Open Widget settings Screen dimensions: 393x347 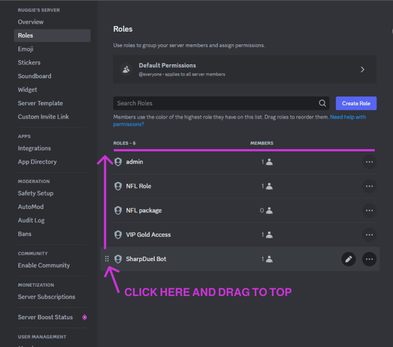tap(27, 90)
